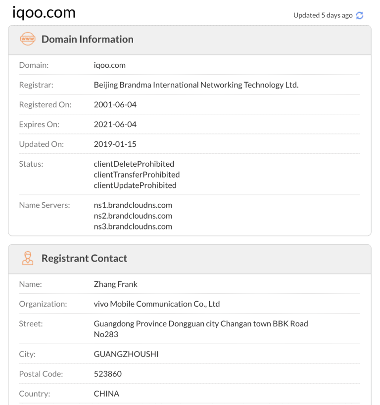This screenshot has width=380, height=405.
Task: Click the 'Domain:' label
Action: [34, 65]
